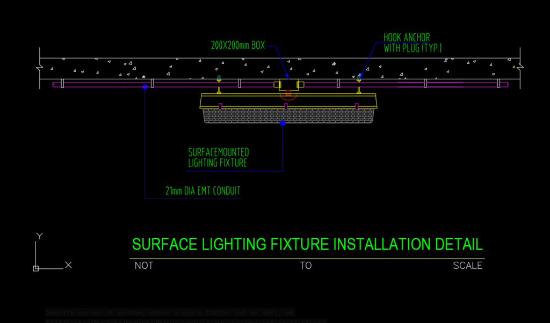The height and width of the screenshot is (323, 550).
Task: Select the red wire loop below the junction box
Action: [288, 95]
